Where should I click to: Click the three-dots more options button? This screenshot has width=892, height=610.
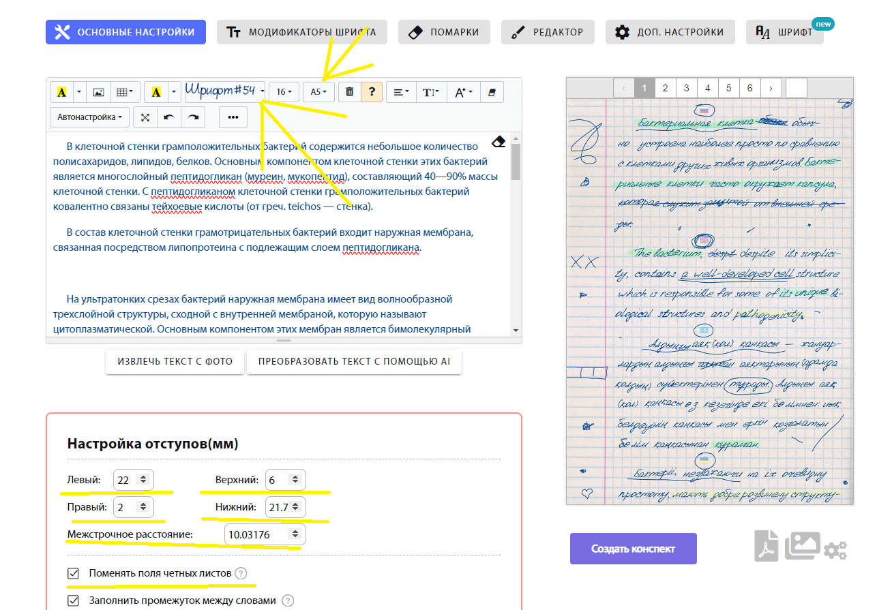(x=233, y=117)
